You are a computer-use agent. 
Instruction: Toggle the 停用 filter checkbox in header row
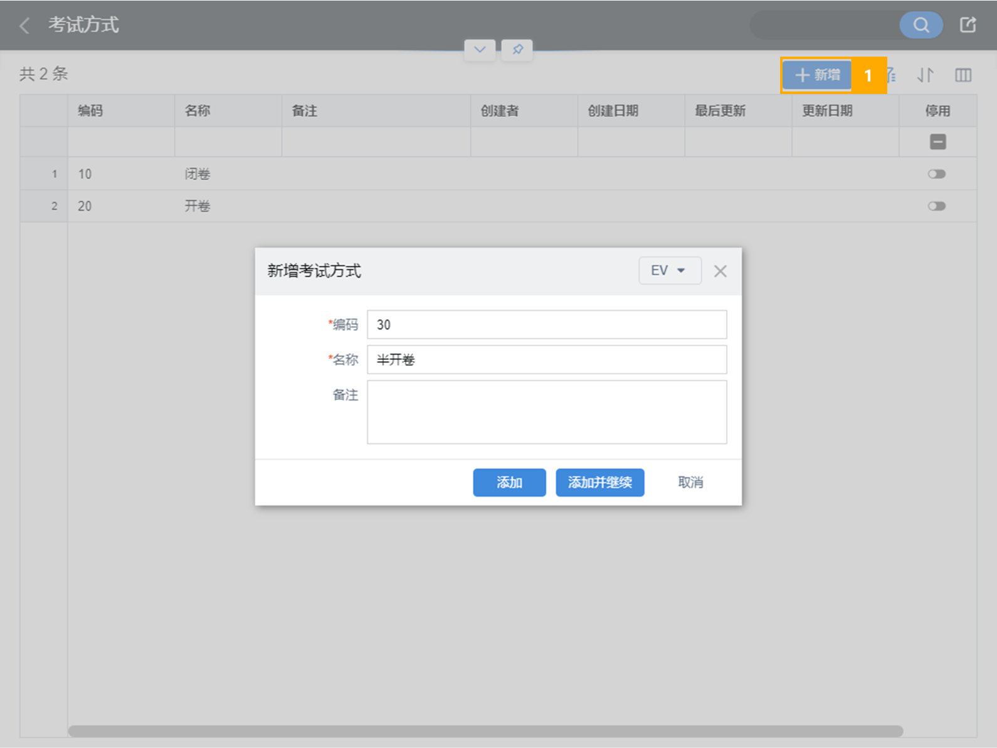(938, 142)
